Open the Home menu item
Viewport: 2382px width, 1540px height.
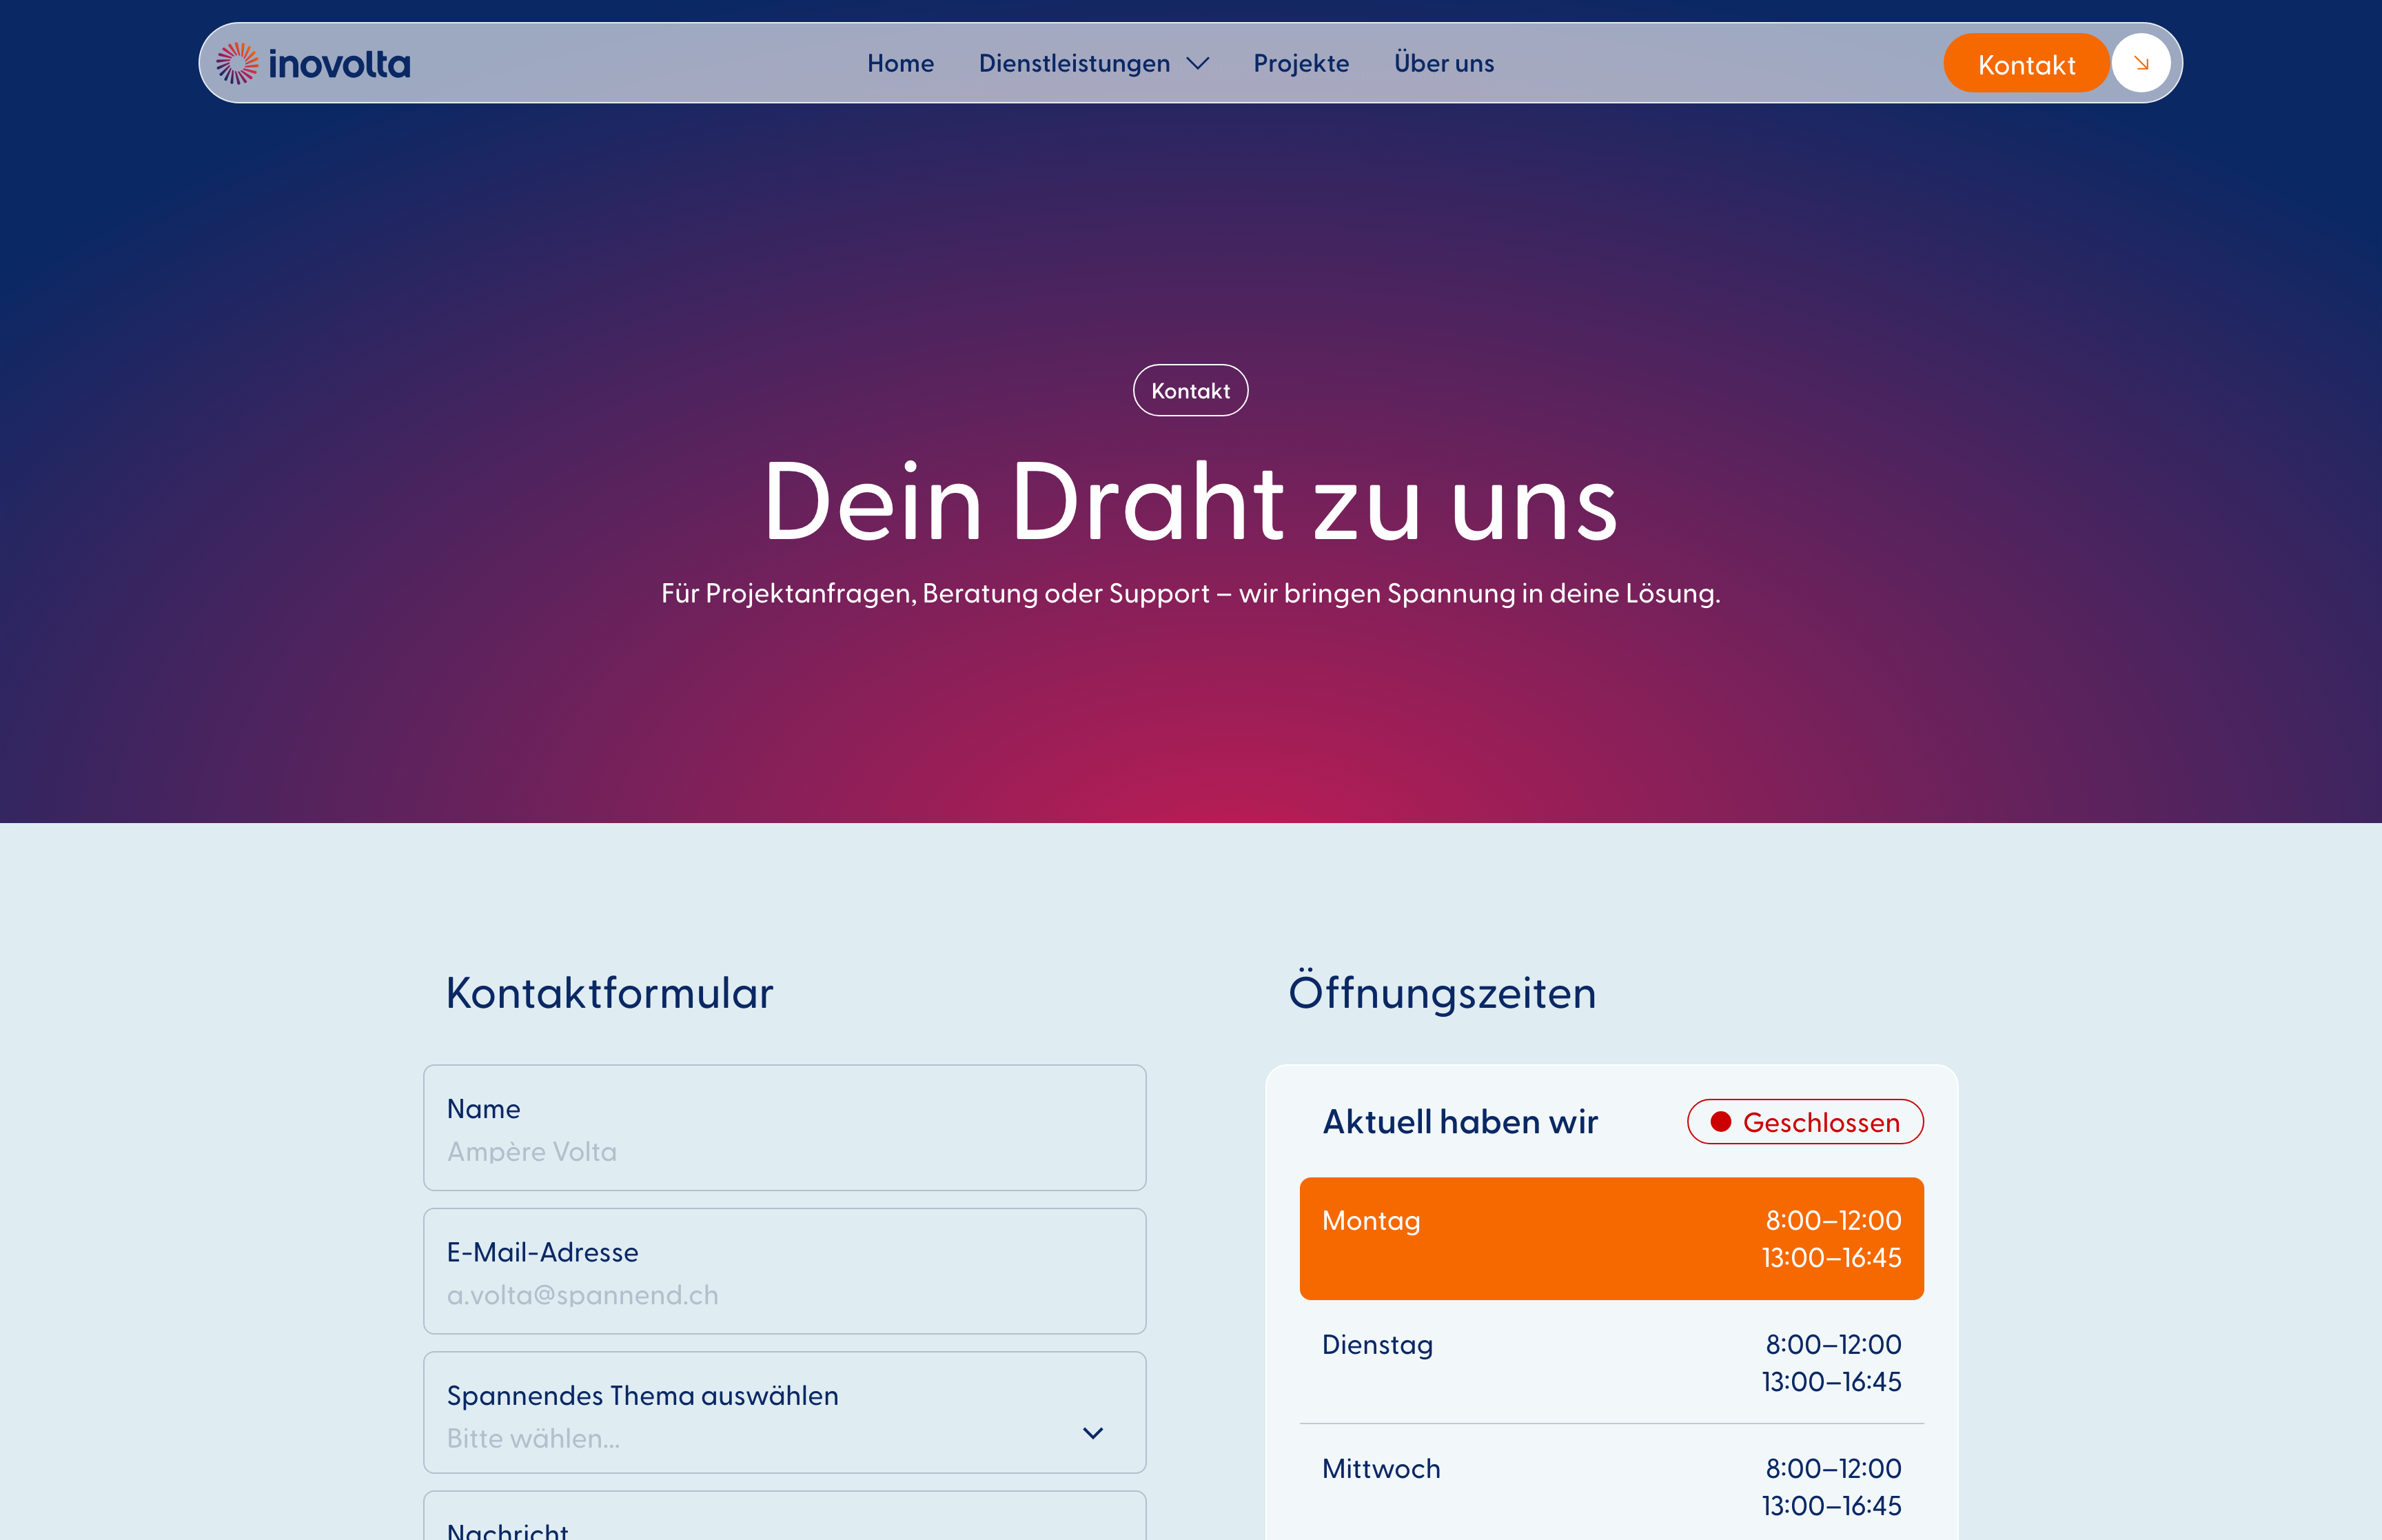[899, 63]
